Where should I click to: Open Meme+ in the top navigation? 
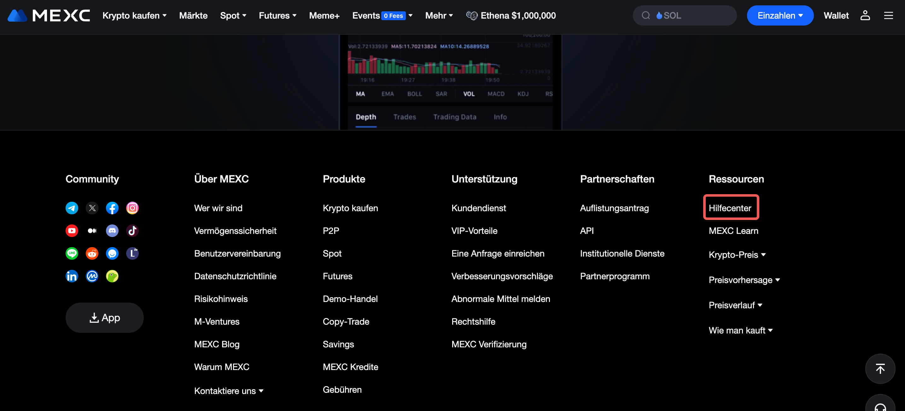[324, 15]
